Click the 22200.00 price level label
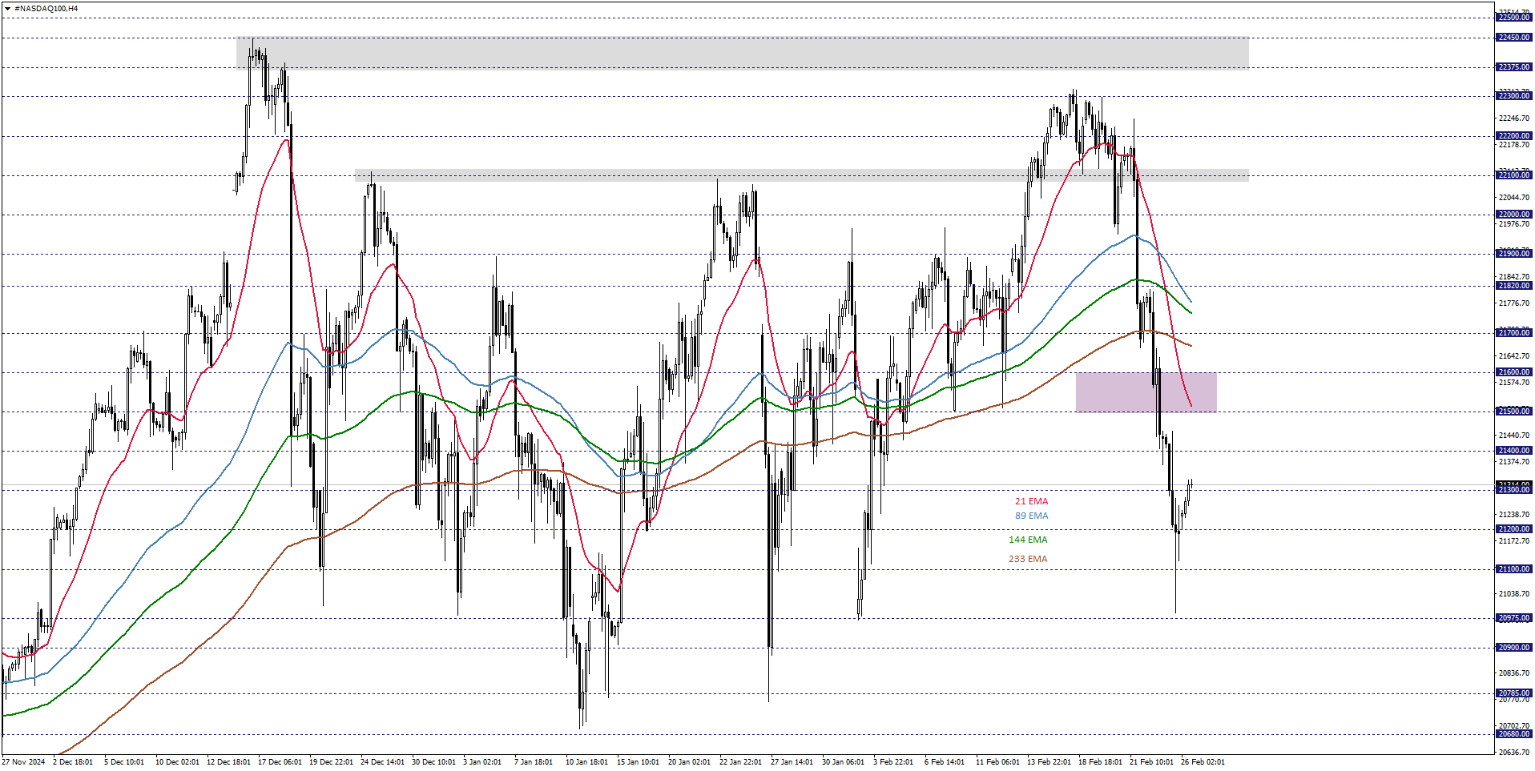Viewport: 1535px width, 771px height. click(1513, 136)
